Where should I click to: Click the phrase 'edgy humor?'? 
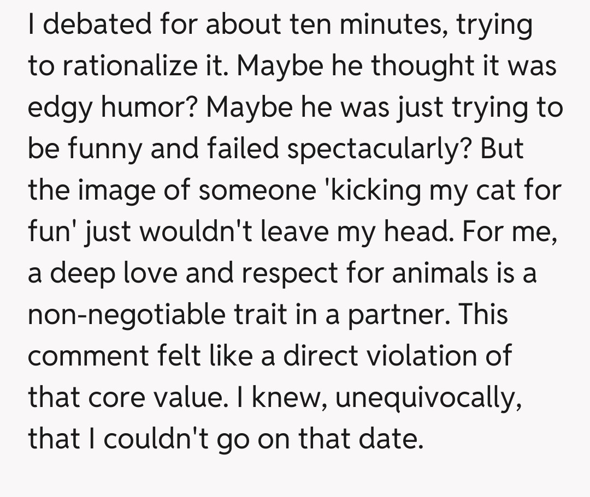[x=113, y=108]
